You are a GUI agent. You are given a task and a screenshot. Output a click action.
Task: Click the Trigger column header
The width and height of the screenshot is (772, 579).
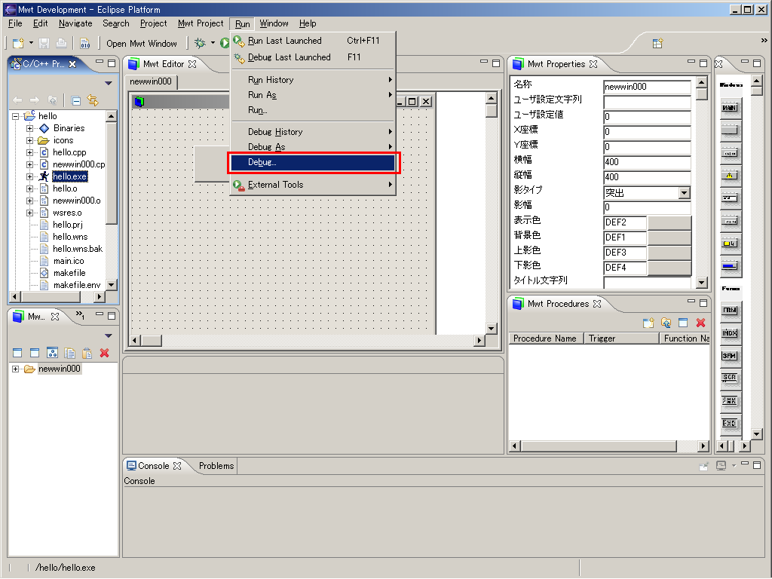pyautogui.click(x=621, y=339)
